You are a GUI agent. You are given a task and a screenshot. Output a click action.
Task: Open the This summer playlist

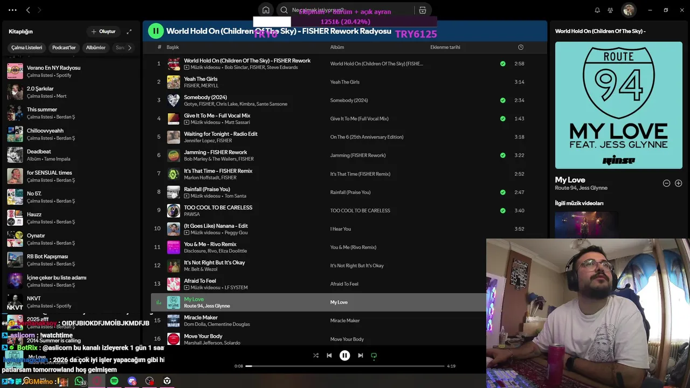pyautogui.click(x=71, y=113)
